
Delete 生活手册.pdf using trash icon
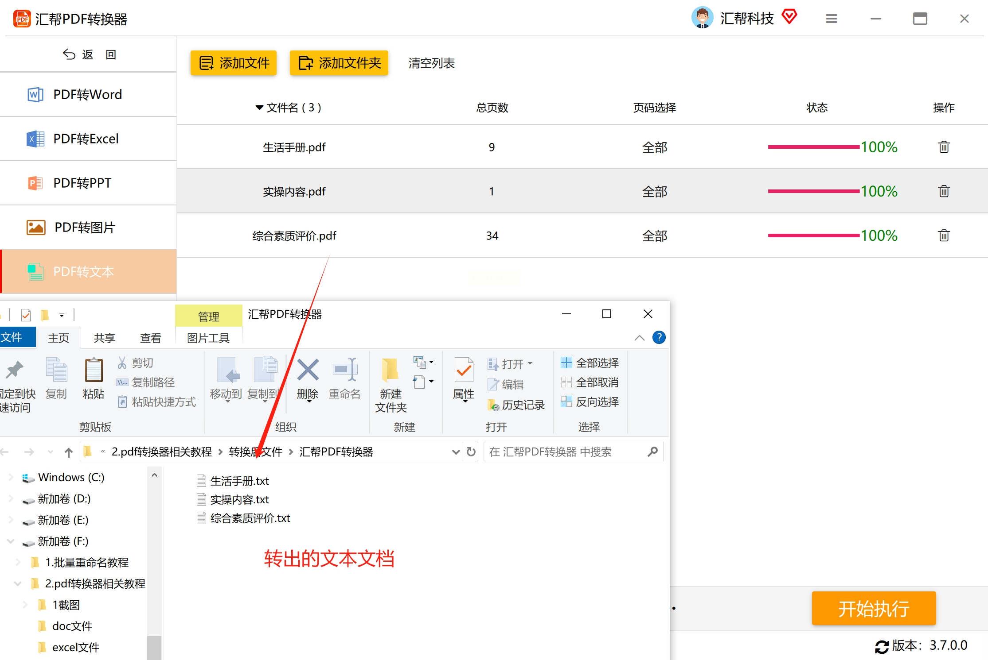[x=944, y=147]
